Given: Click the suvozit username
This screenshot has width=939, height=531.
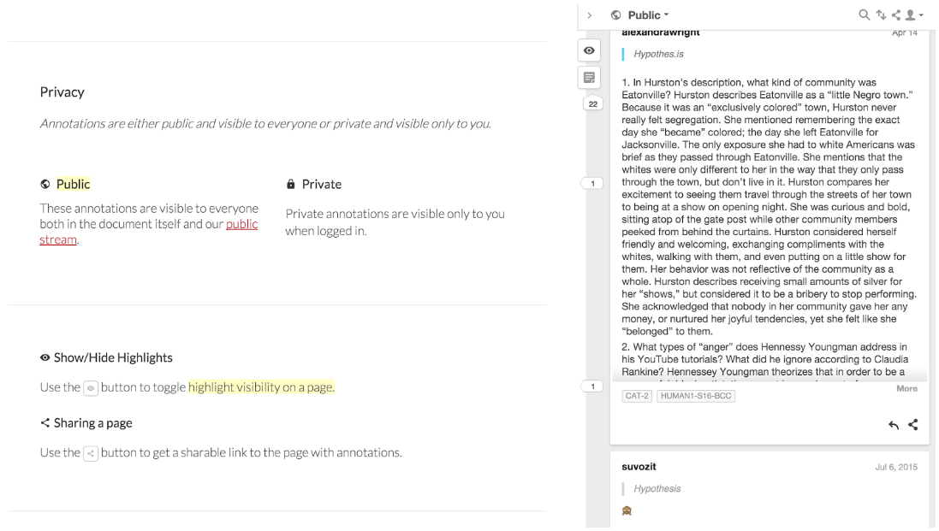Looking at the screenshot, I should pyautogui.click(x=637, y=467).
